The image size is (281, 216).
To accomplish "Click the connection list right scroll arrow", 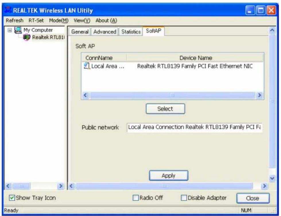I will 259,95.
